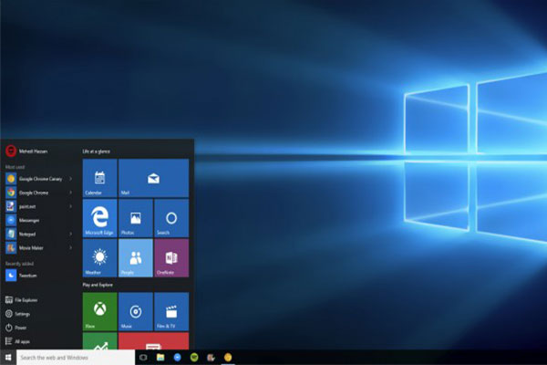
Task: Launch Google Chrome Canary from Most used
Action: (x=39, y=179)
